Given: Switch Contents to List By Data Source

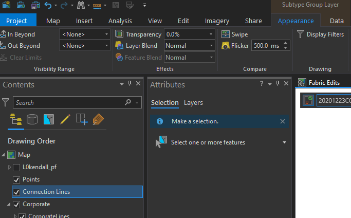Looking at the screenshot, I should pos(32,119).
